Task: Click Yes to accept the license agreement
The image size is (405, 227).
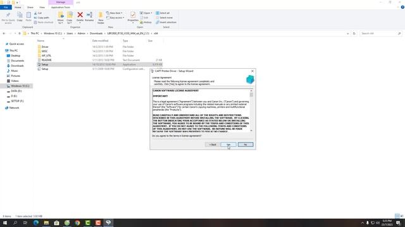Action: pyautogui.click(x=228, y=144)
